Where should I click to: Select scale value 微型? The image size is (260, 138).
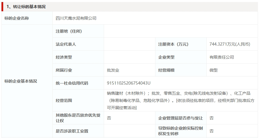214,70
